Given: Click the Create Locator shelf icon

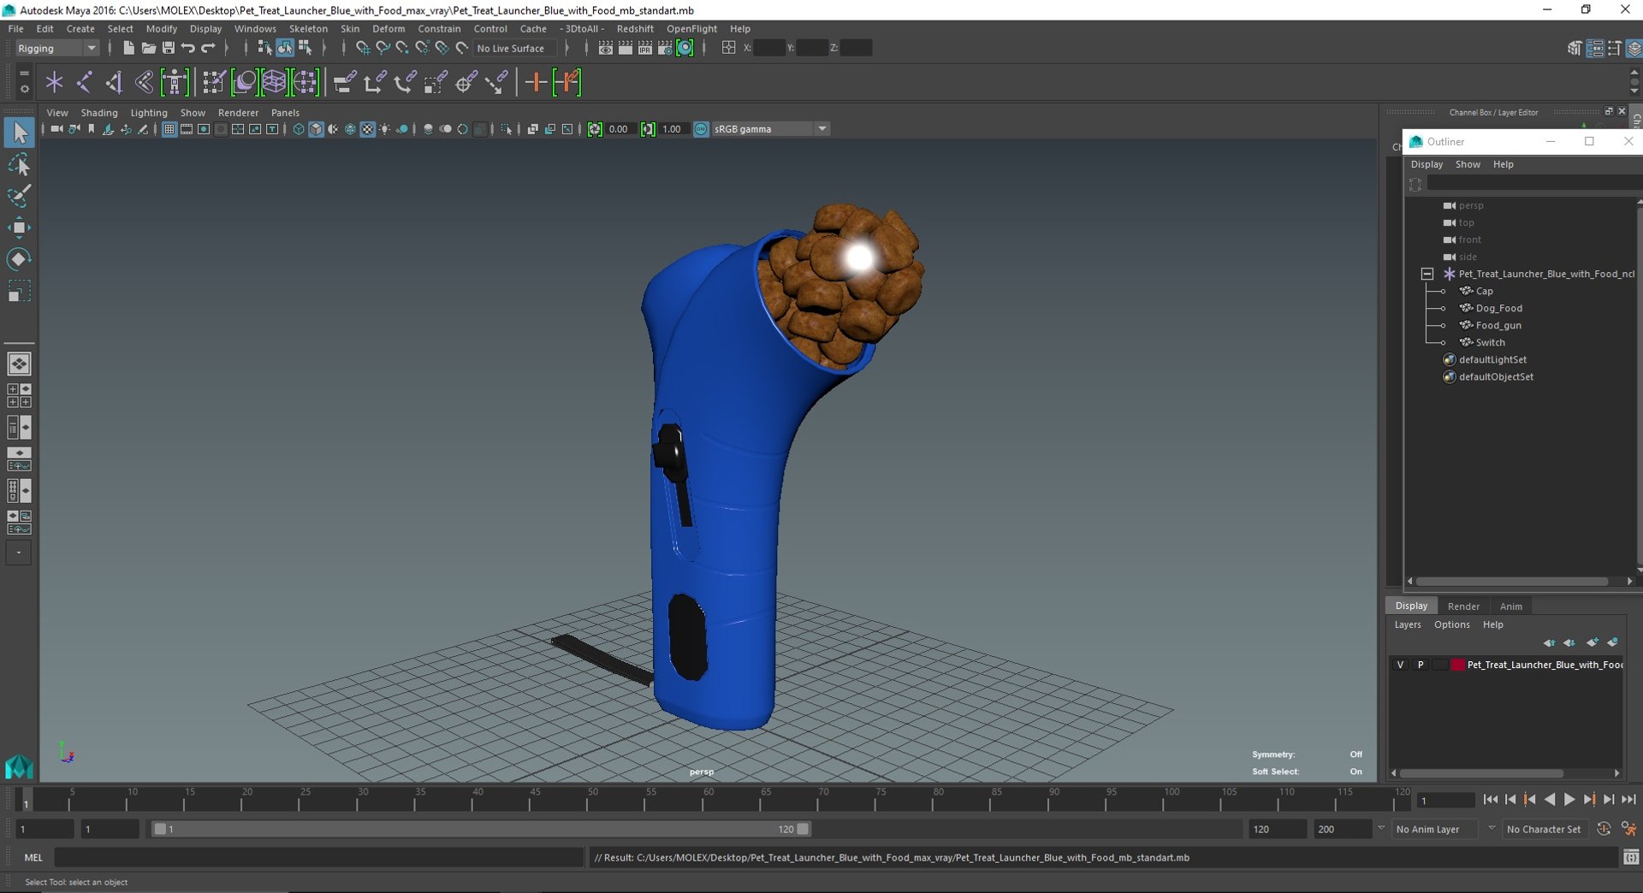Looking at the screenshot, I should [54, 82].
